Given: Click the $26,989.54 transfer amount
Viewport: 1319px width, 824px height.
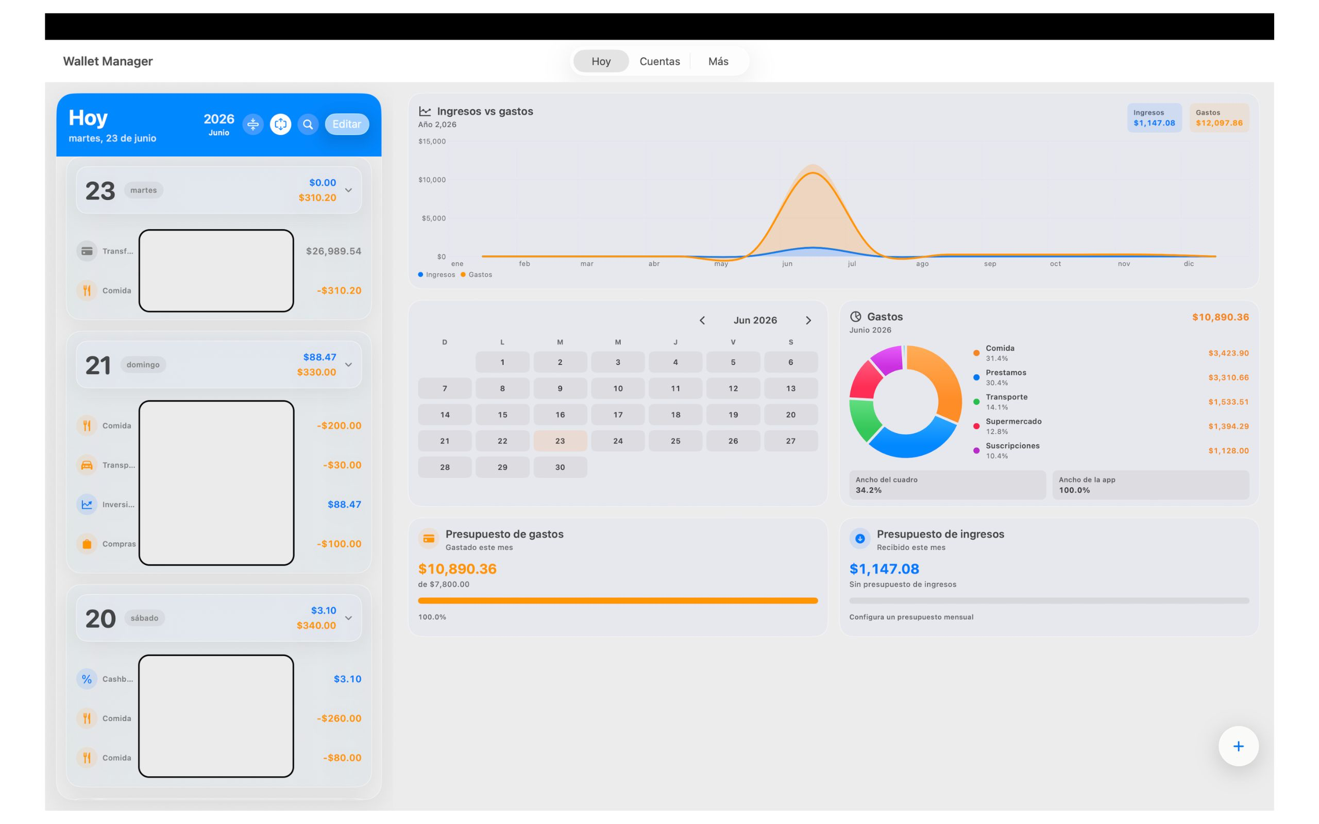Looking at the screenshot, I should pos(333,251).
